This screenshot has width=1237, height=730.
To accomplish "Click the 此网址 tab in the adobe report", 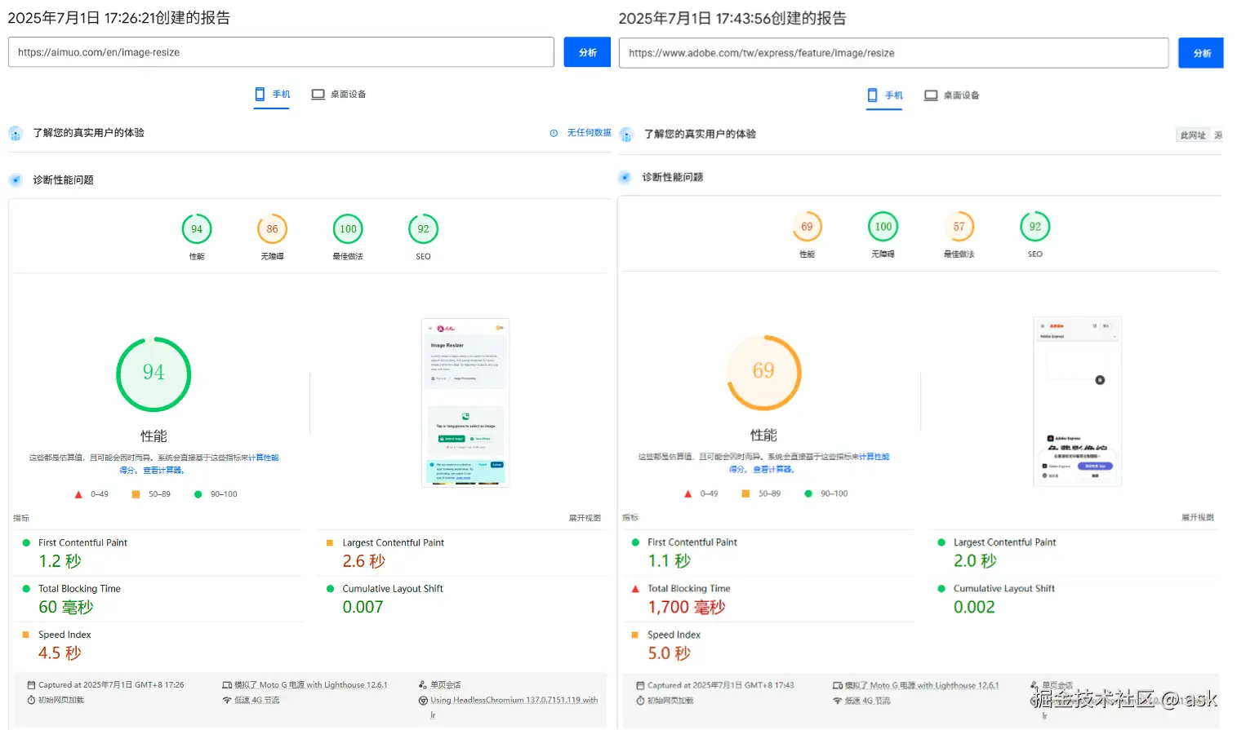I will (x=1193, y=135).
